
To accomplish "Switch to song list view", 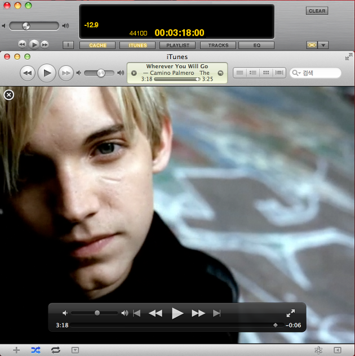I will pos(240,73).
